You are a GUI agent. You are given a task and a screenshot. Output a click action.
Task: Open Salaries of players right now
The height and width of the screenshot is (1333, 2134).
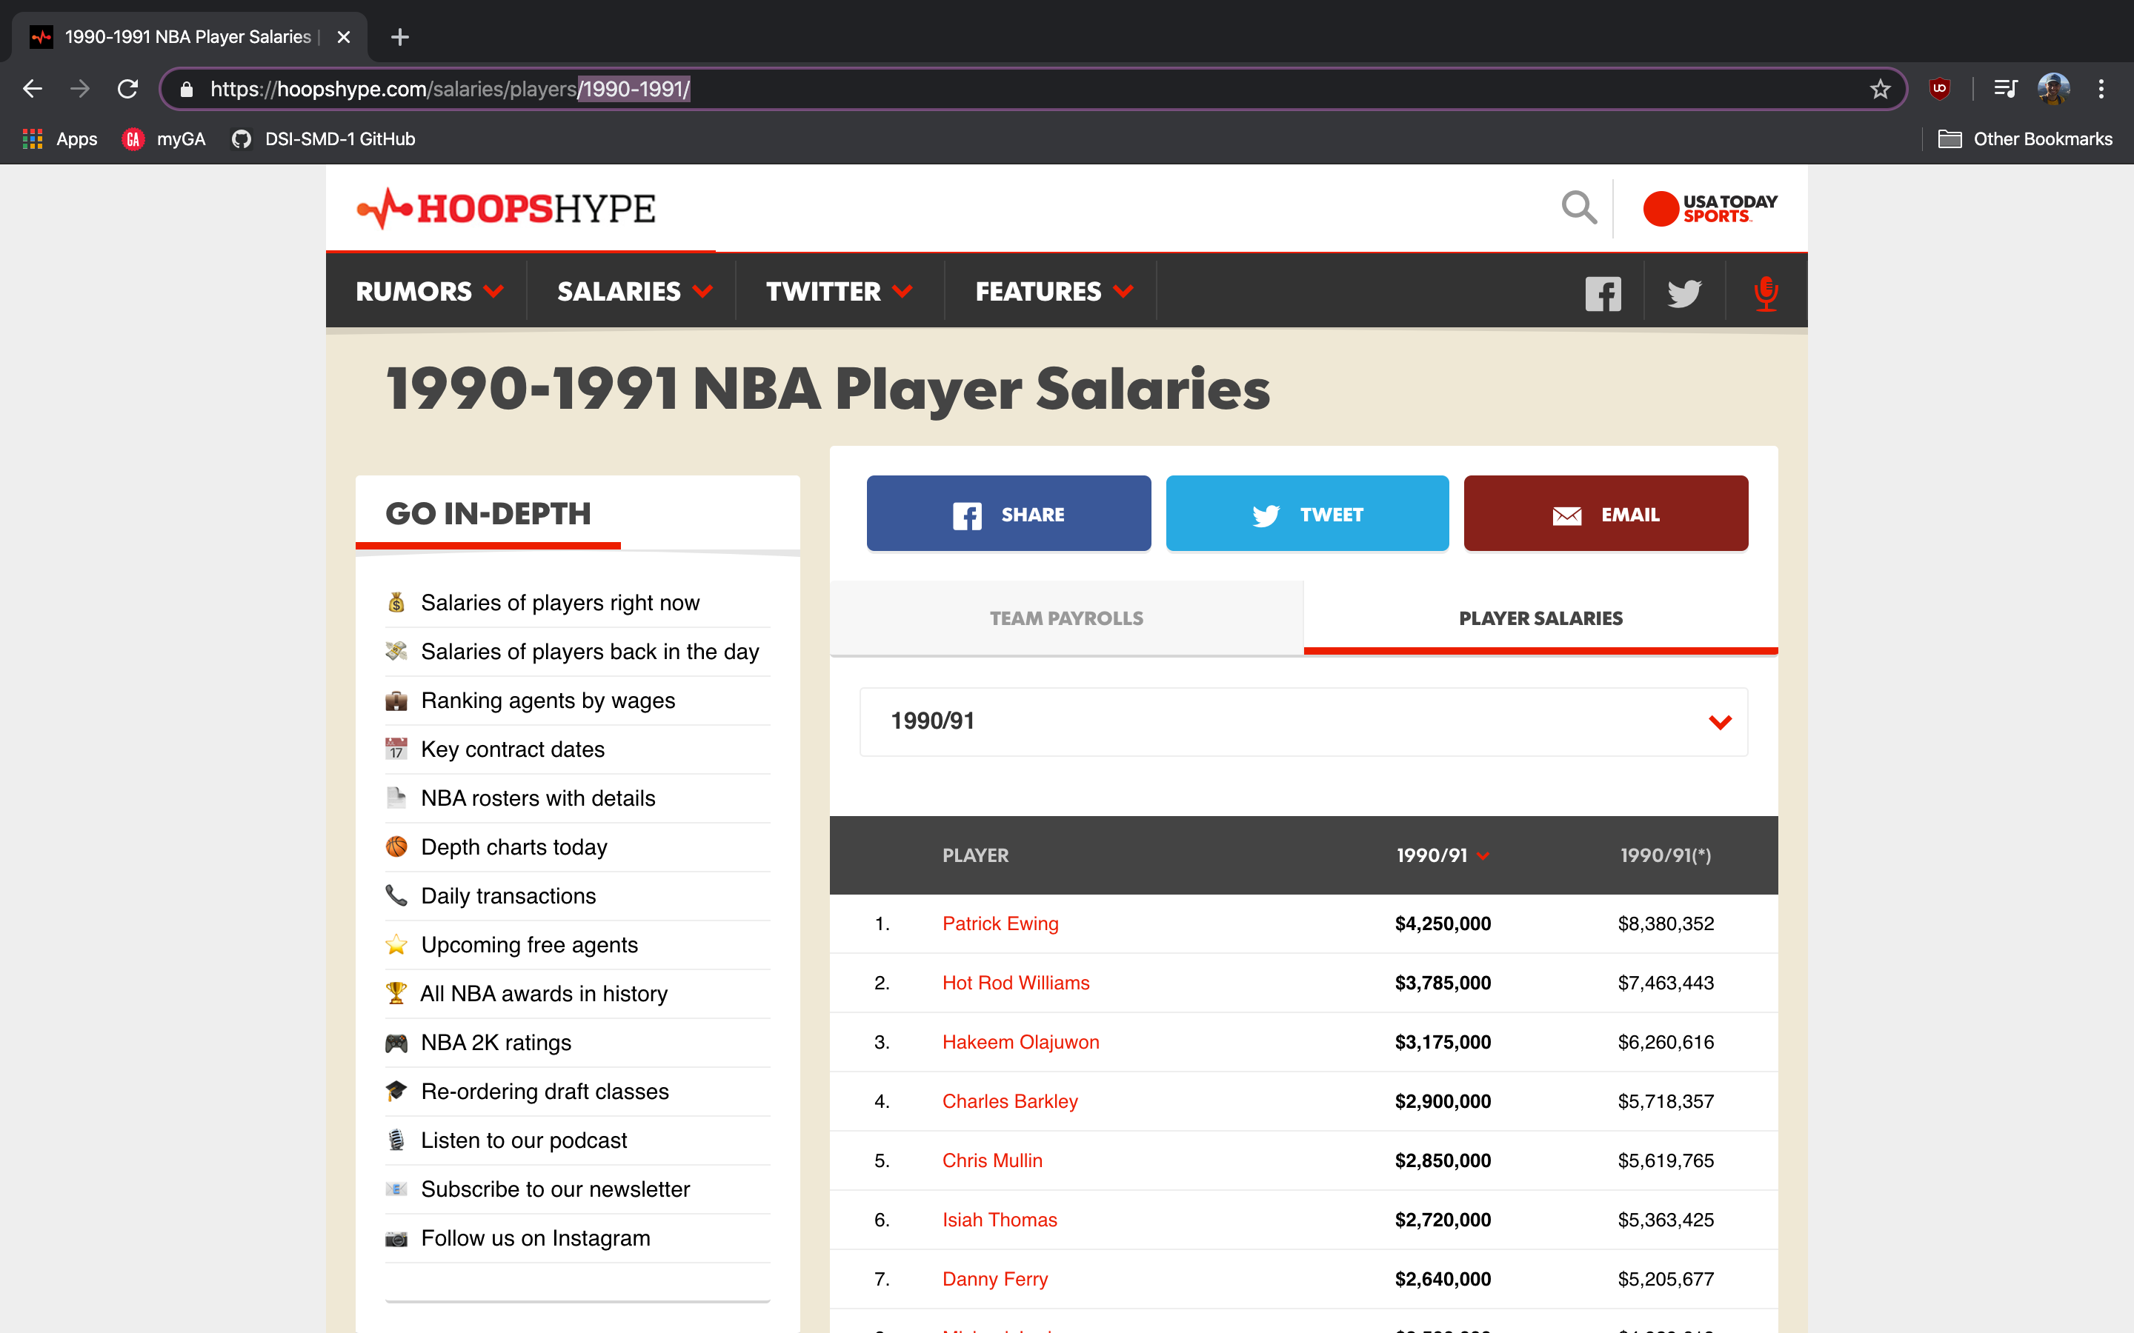point(560,603)
